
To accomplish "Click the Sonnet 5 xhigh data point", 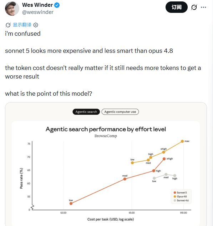I will (164, 159).
